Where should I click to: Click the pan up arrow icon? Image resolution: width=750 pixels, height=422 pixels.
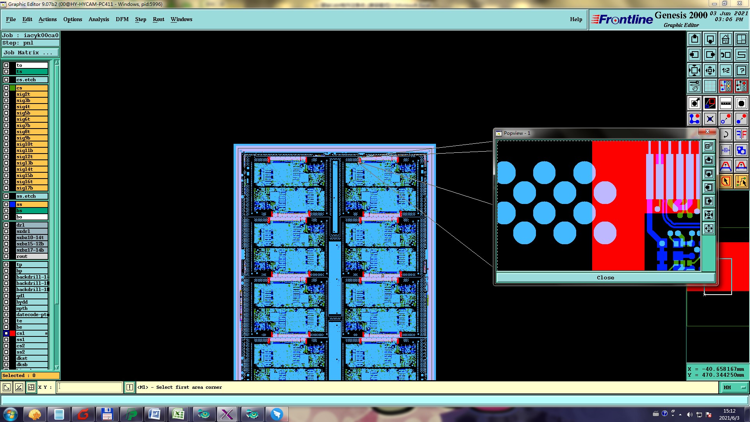[694, 39]
